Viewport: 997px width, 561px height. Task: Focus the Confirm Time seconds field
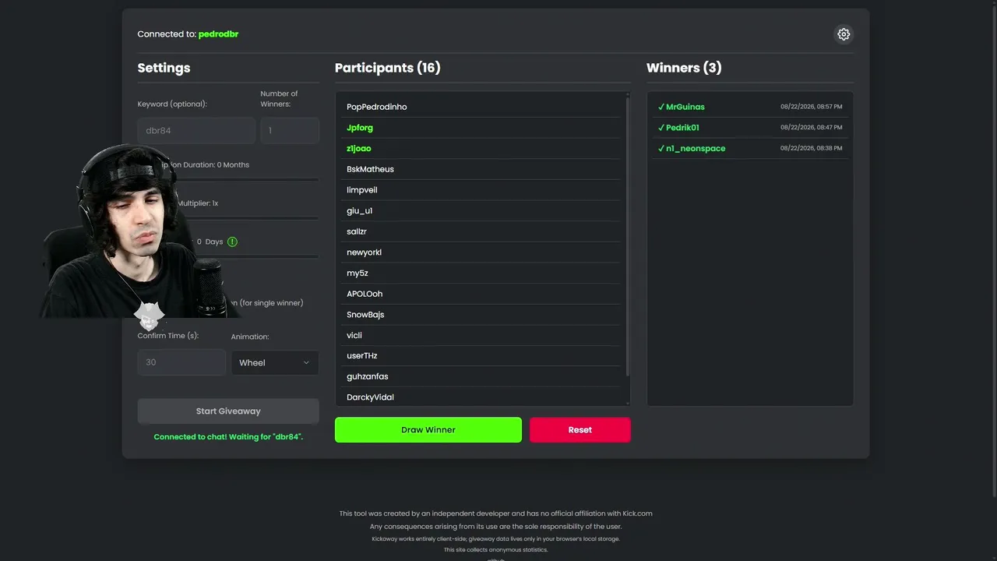point(181,362)
